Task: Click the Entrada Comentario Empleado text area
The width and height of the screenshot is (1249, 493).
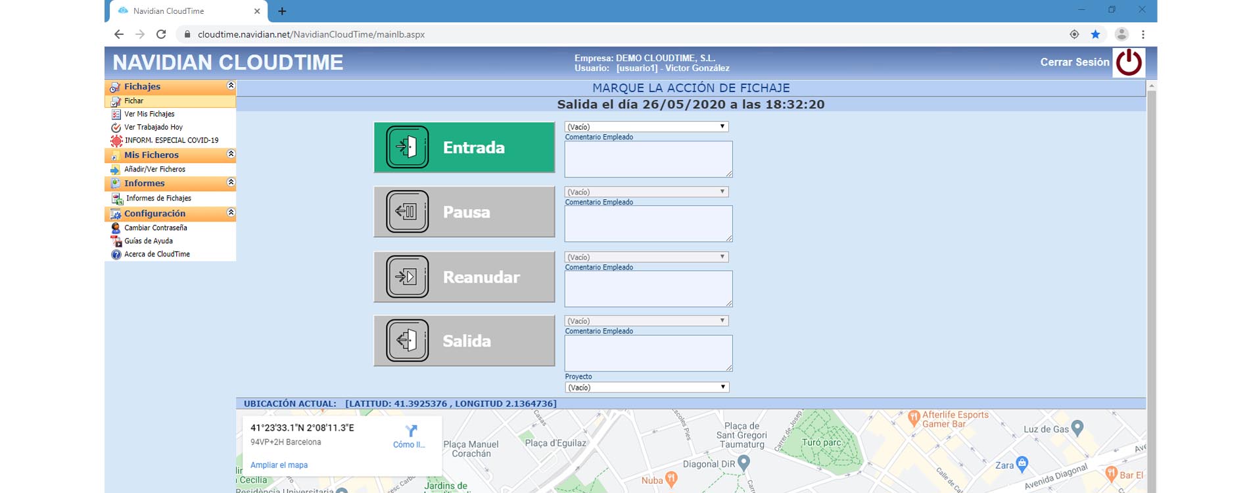Action: (x=648, y=159)
